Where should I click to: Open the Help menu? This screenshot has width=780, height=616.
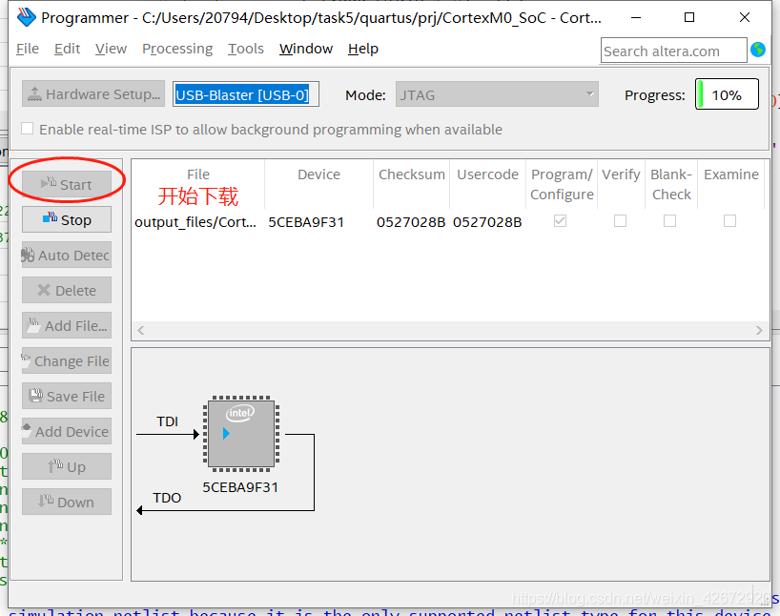pos(363,49)
